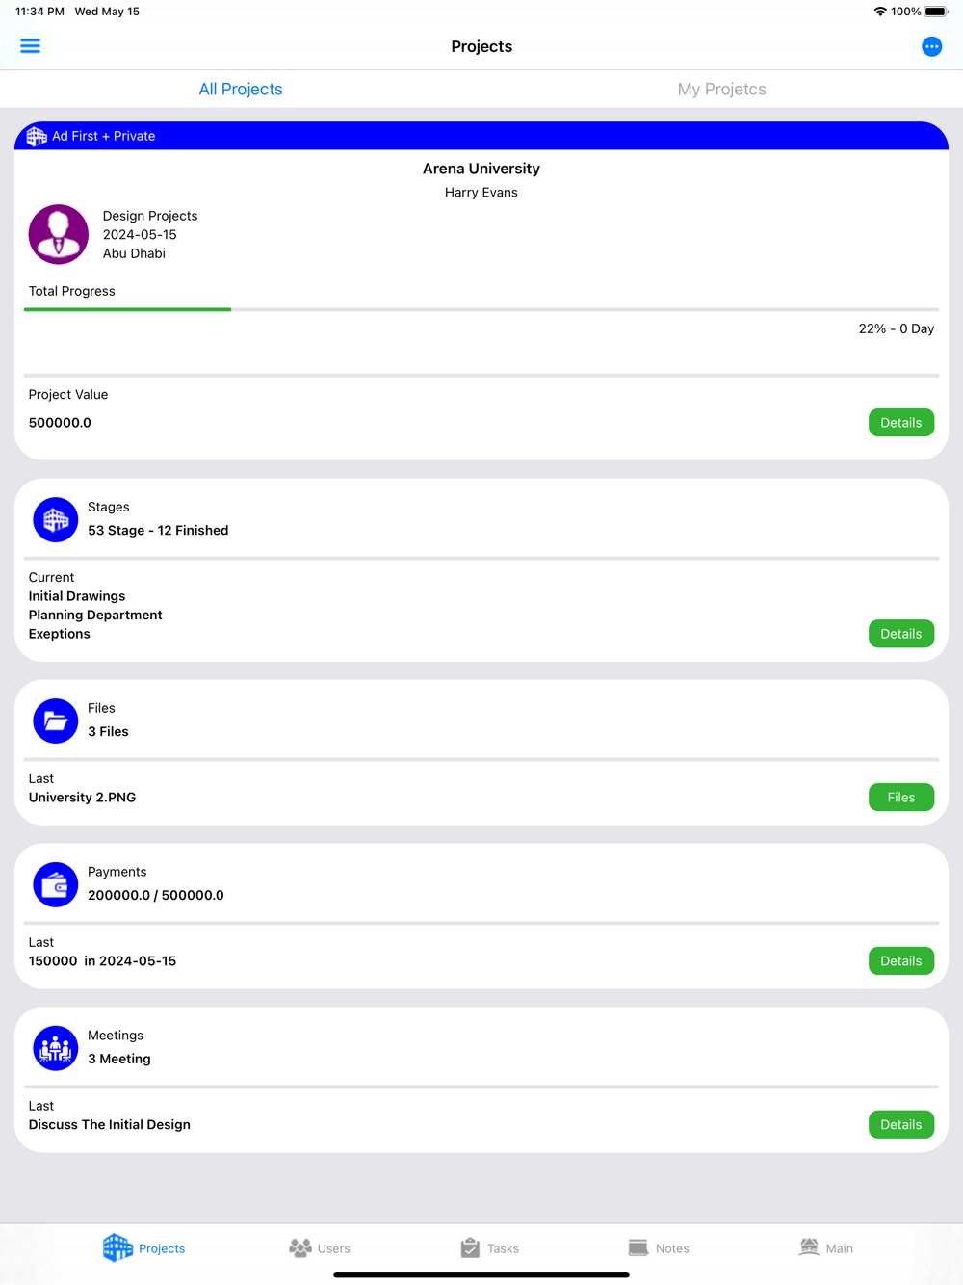Open Details for Project Value

(x=900, y=423)
